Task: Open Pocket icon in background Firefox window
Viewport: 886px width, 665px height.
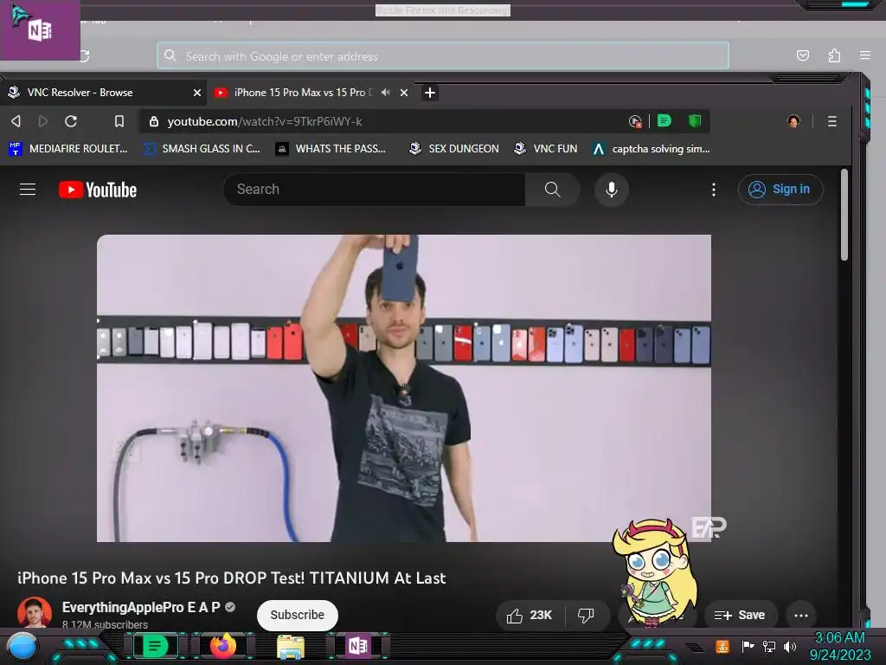Action: click(x=802, y=55)
